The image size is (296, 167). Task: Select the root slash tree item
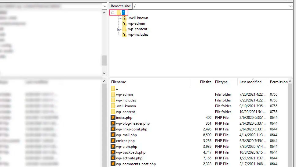pyautogui.click(x=123, y=12)
